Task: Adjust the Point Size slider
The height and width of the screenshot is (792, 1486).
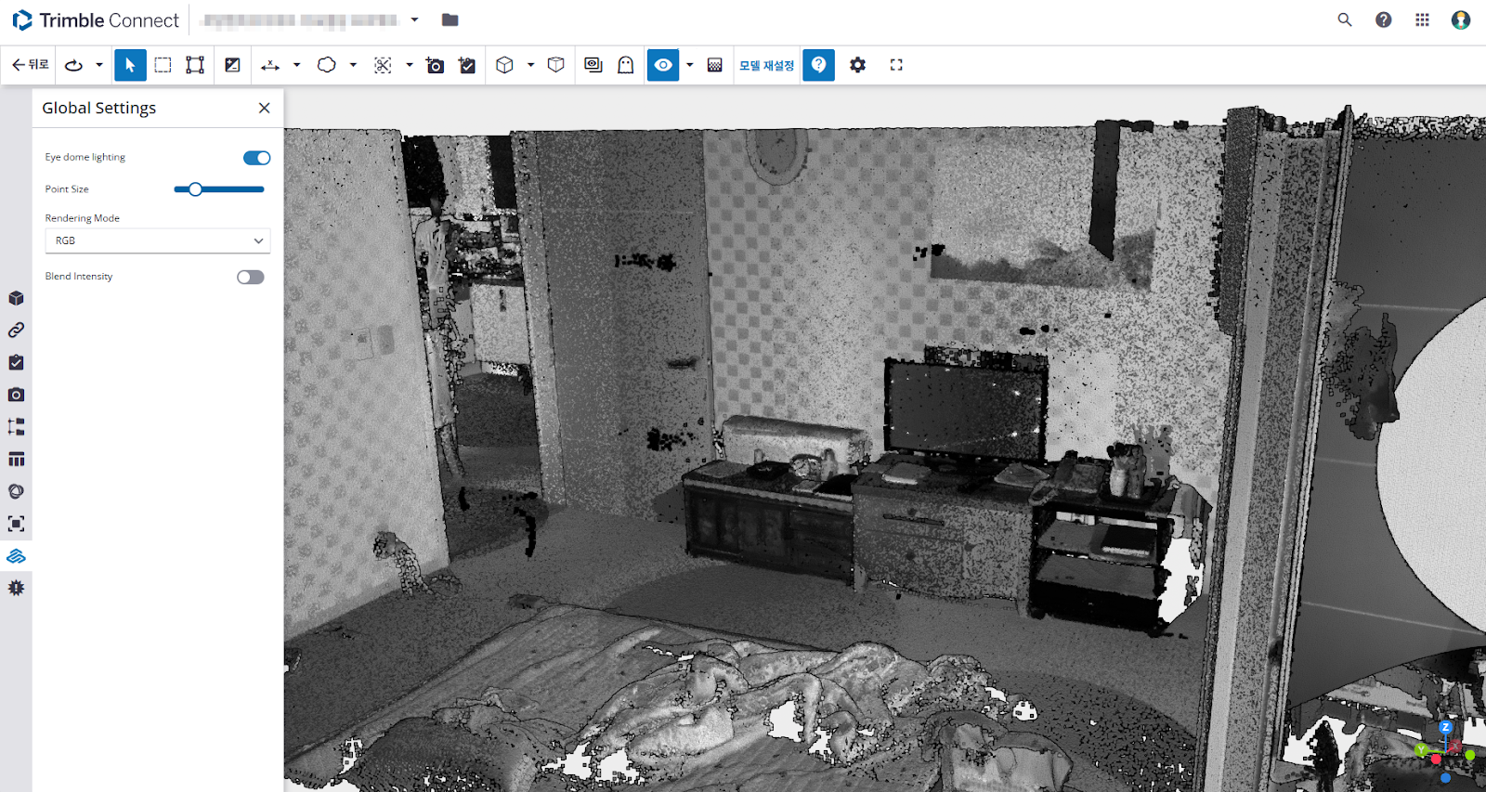Action: pos(195,189)
